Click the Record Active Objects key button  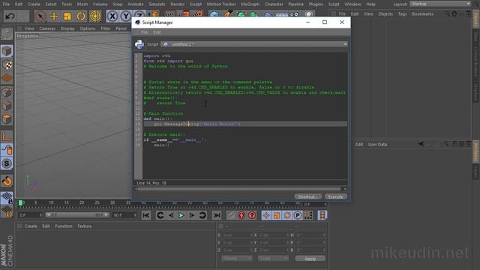[231, 215]
